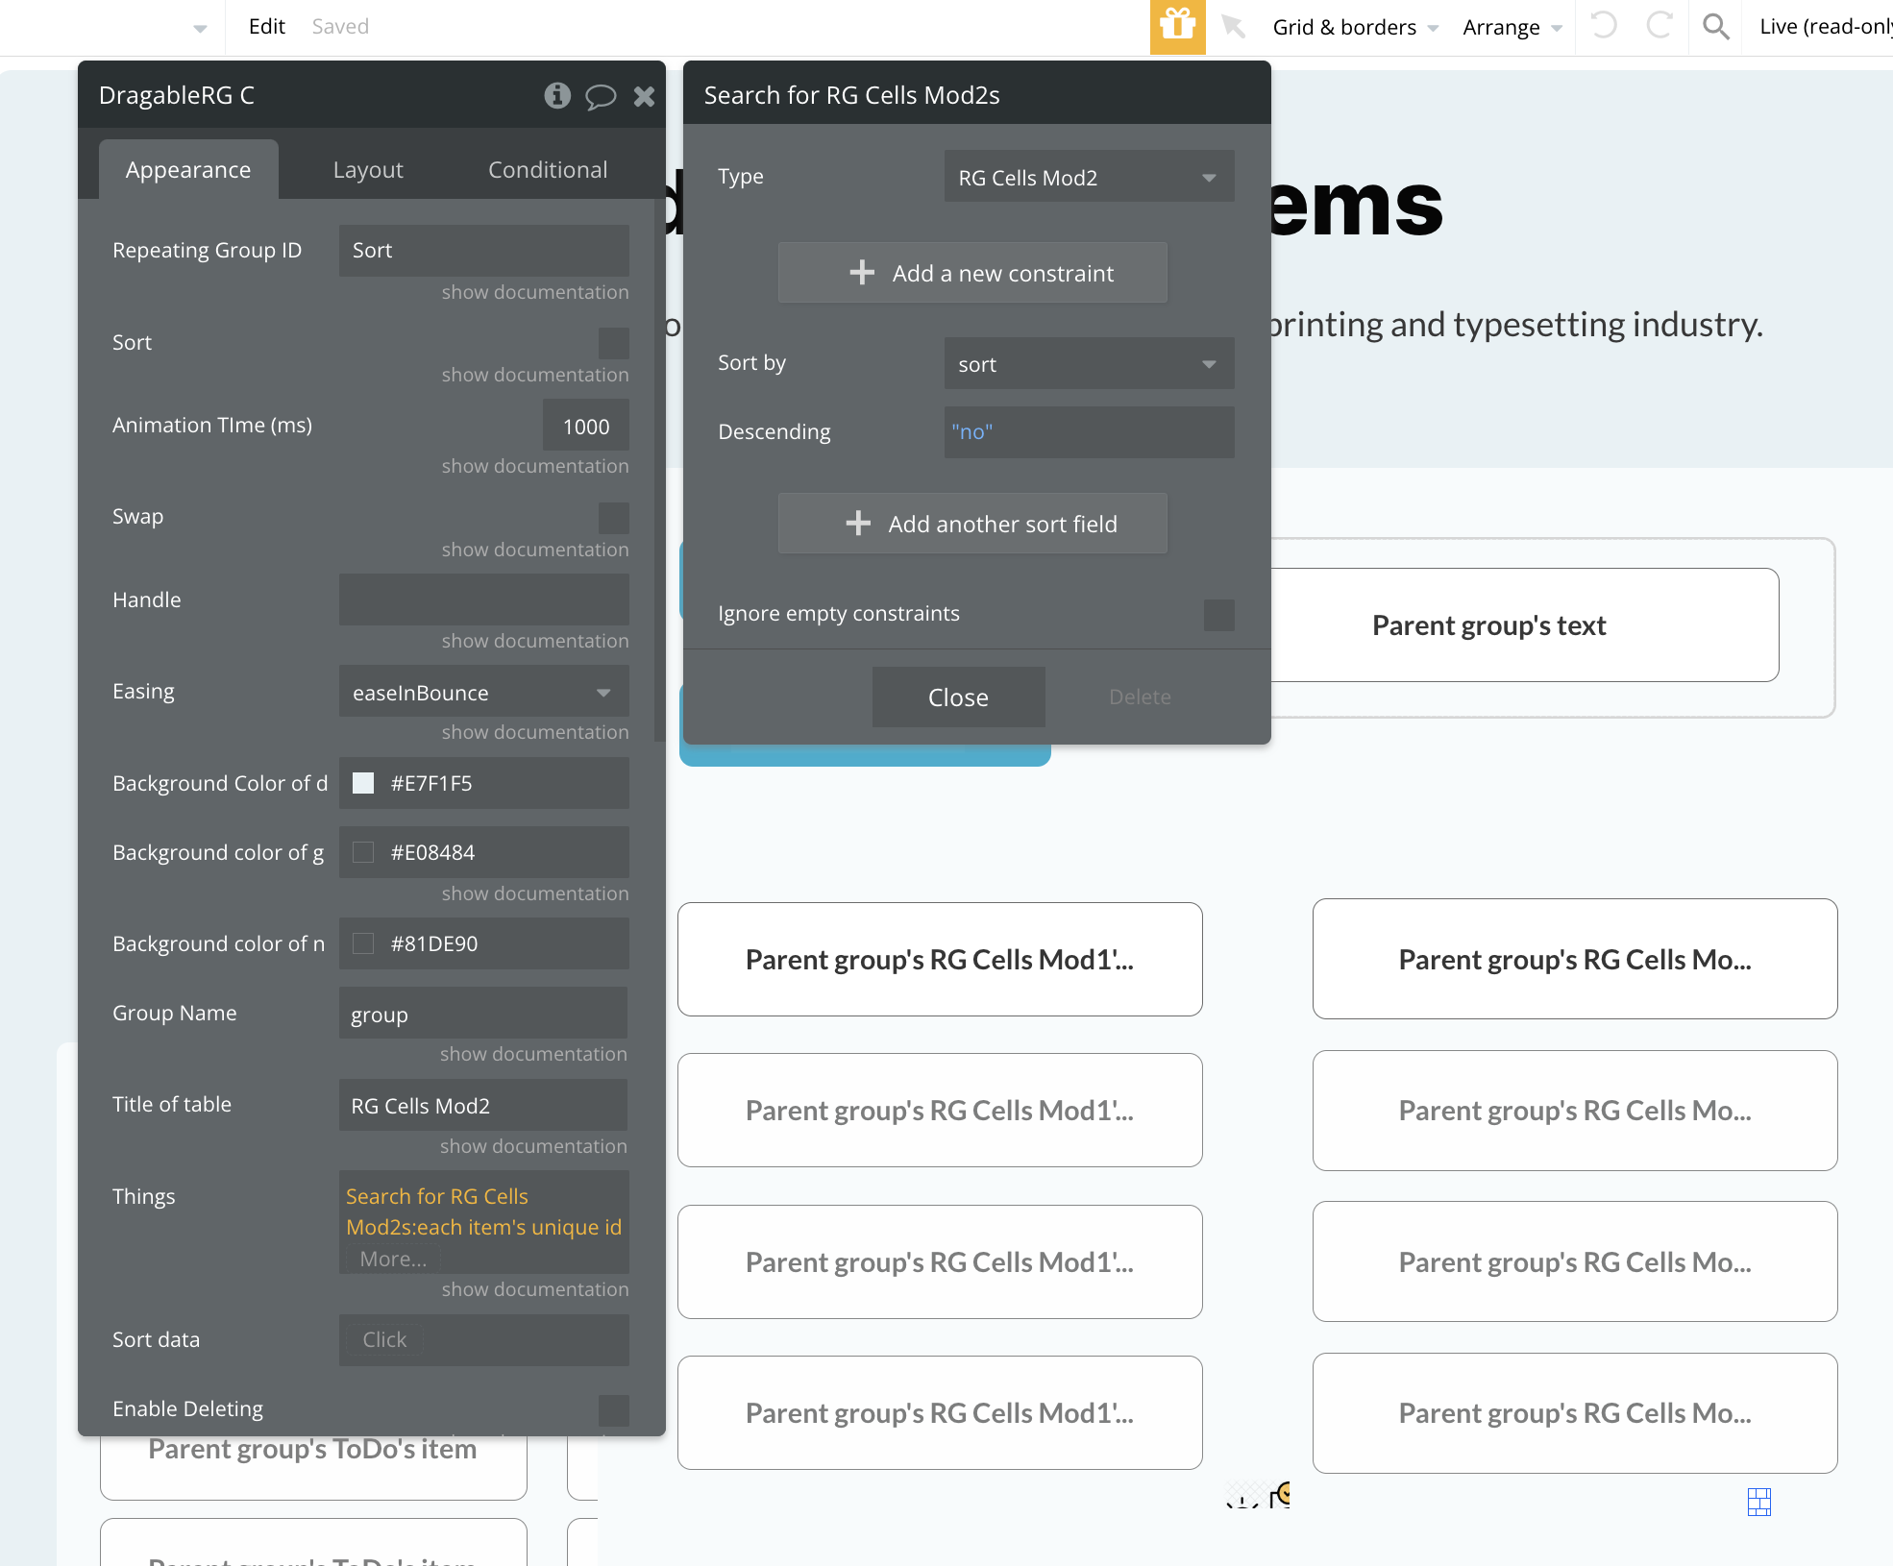Show documentation under Easing

click(x=535, y=732)
